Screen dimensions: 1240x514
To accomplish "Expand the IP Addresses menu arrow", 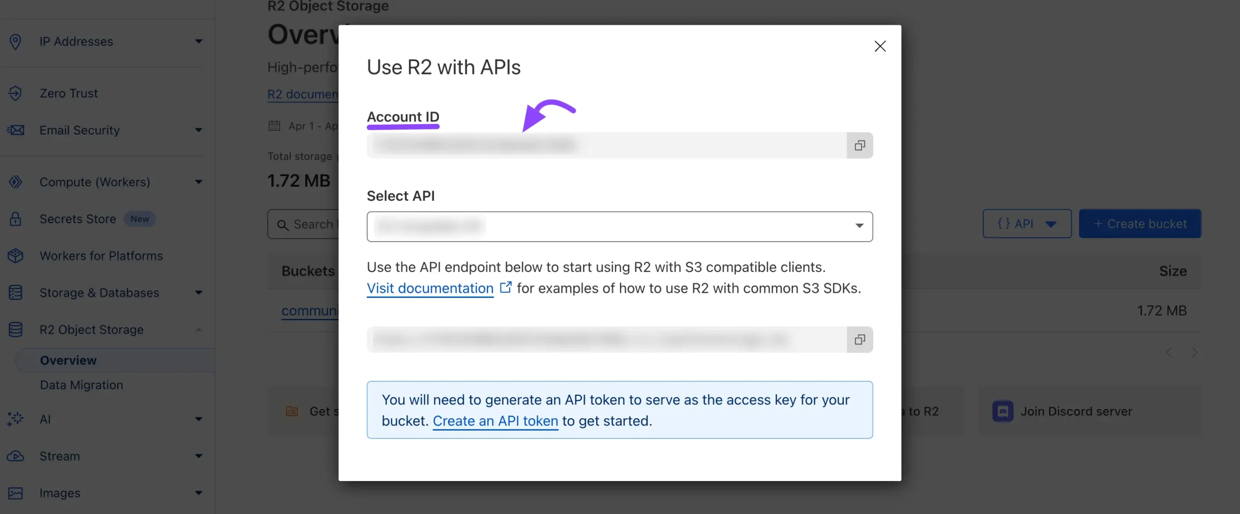I will pos(199,42).
